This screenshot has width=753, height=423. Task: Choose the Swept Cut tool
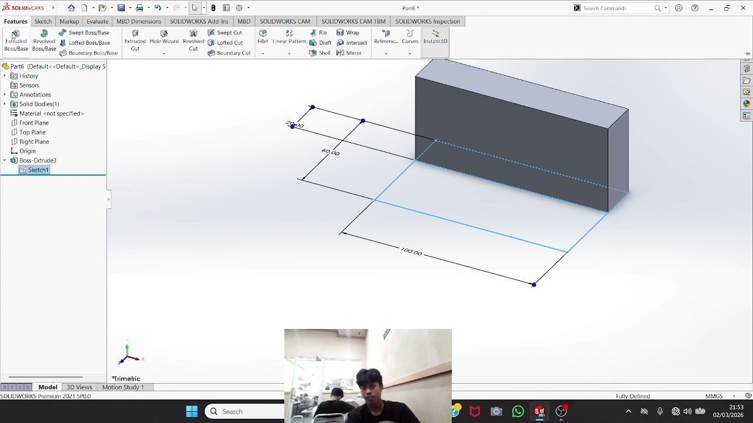pyautogui.click(x=225, y=33)
